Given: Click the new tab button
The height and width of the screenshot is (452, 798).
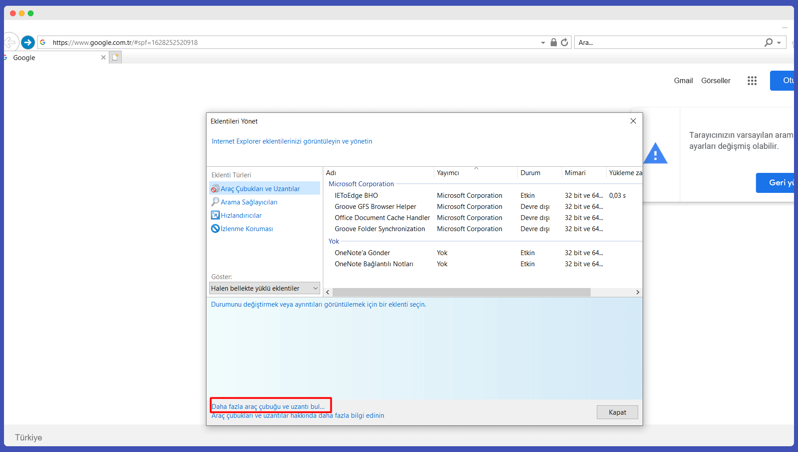Looking at the screenshot, I should pyautogui.click(x=115, y=57).
